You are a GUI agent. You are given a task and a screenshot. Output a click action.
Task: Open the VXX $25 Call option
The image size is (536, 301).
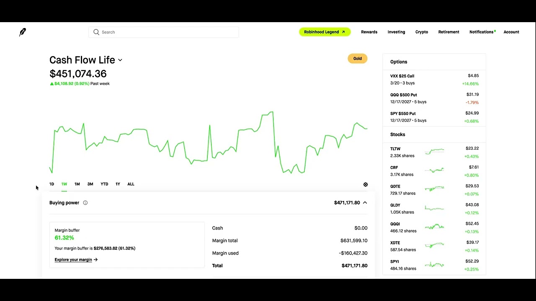click(x=434, y=79)
